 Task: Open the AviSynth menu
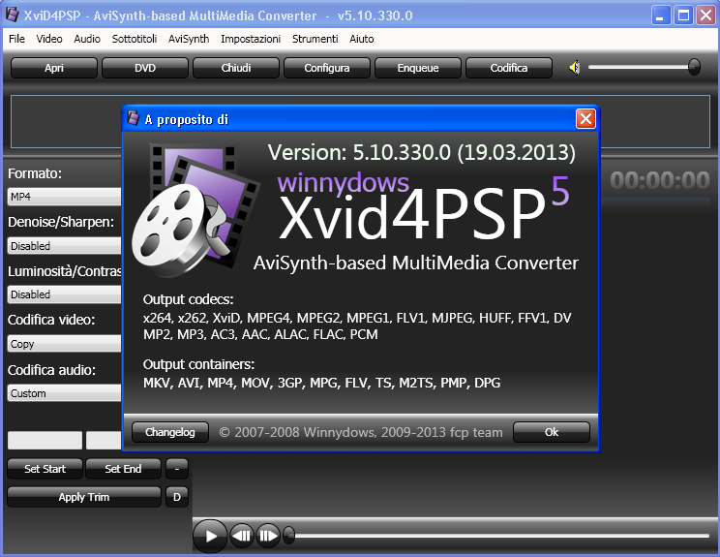189,39
